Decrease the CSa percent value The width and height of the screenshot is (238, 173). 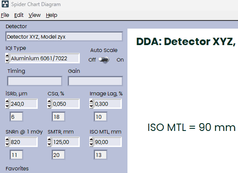coord(49,106)
